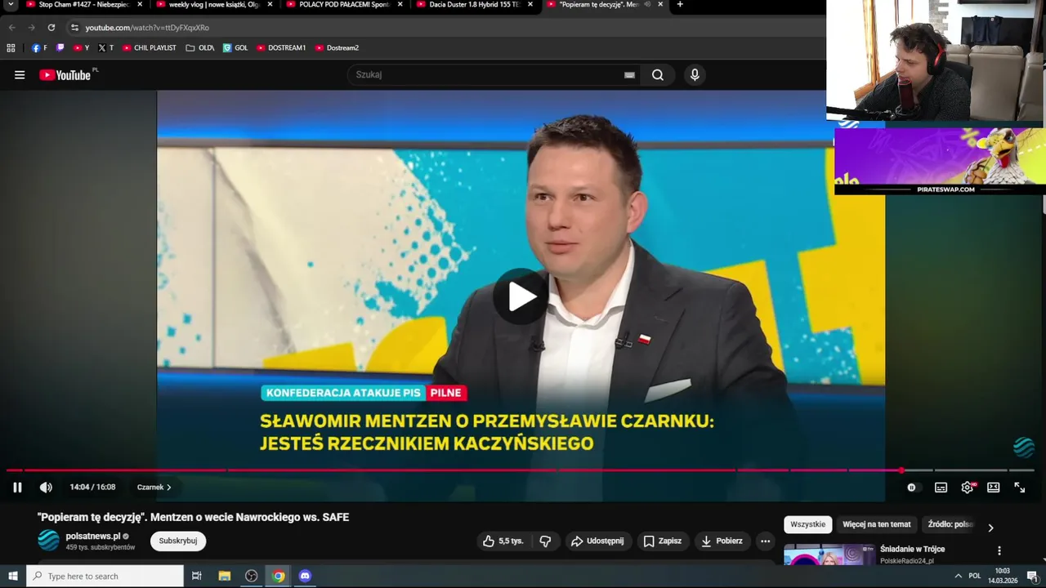Image resolution: width=1046 pixels, height=588 pixels.
Task: Enter full screen mode
Action: [x=1020, y=488]
